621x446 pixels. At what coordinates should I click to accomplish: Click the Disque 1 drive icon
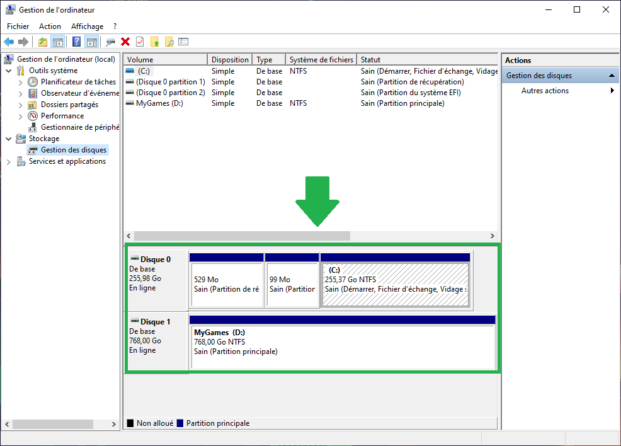coord(135,321)
